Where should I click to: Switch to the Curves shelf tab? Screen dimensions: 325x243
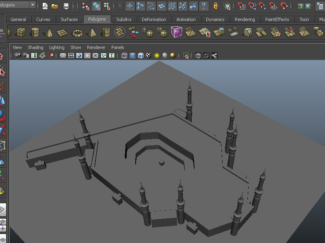coord(43,19)
